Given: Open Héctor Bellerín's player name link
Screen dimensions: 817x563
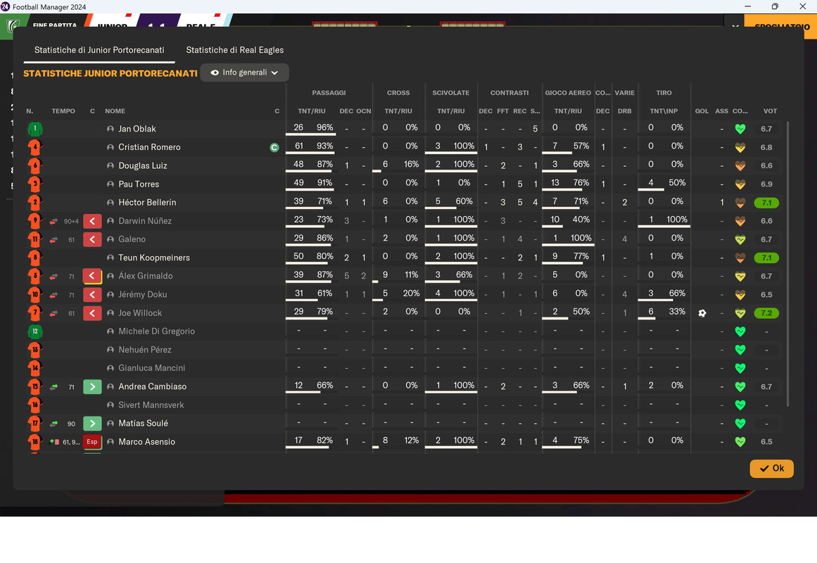Looking at the screenshot, I should (147, 202).
